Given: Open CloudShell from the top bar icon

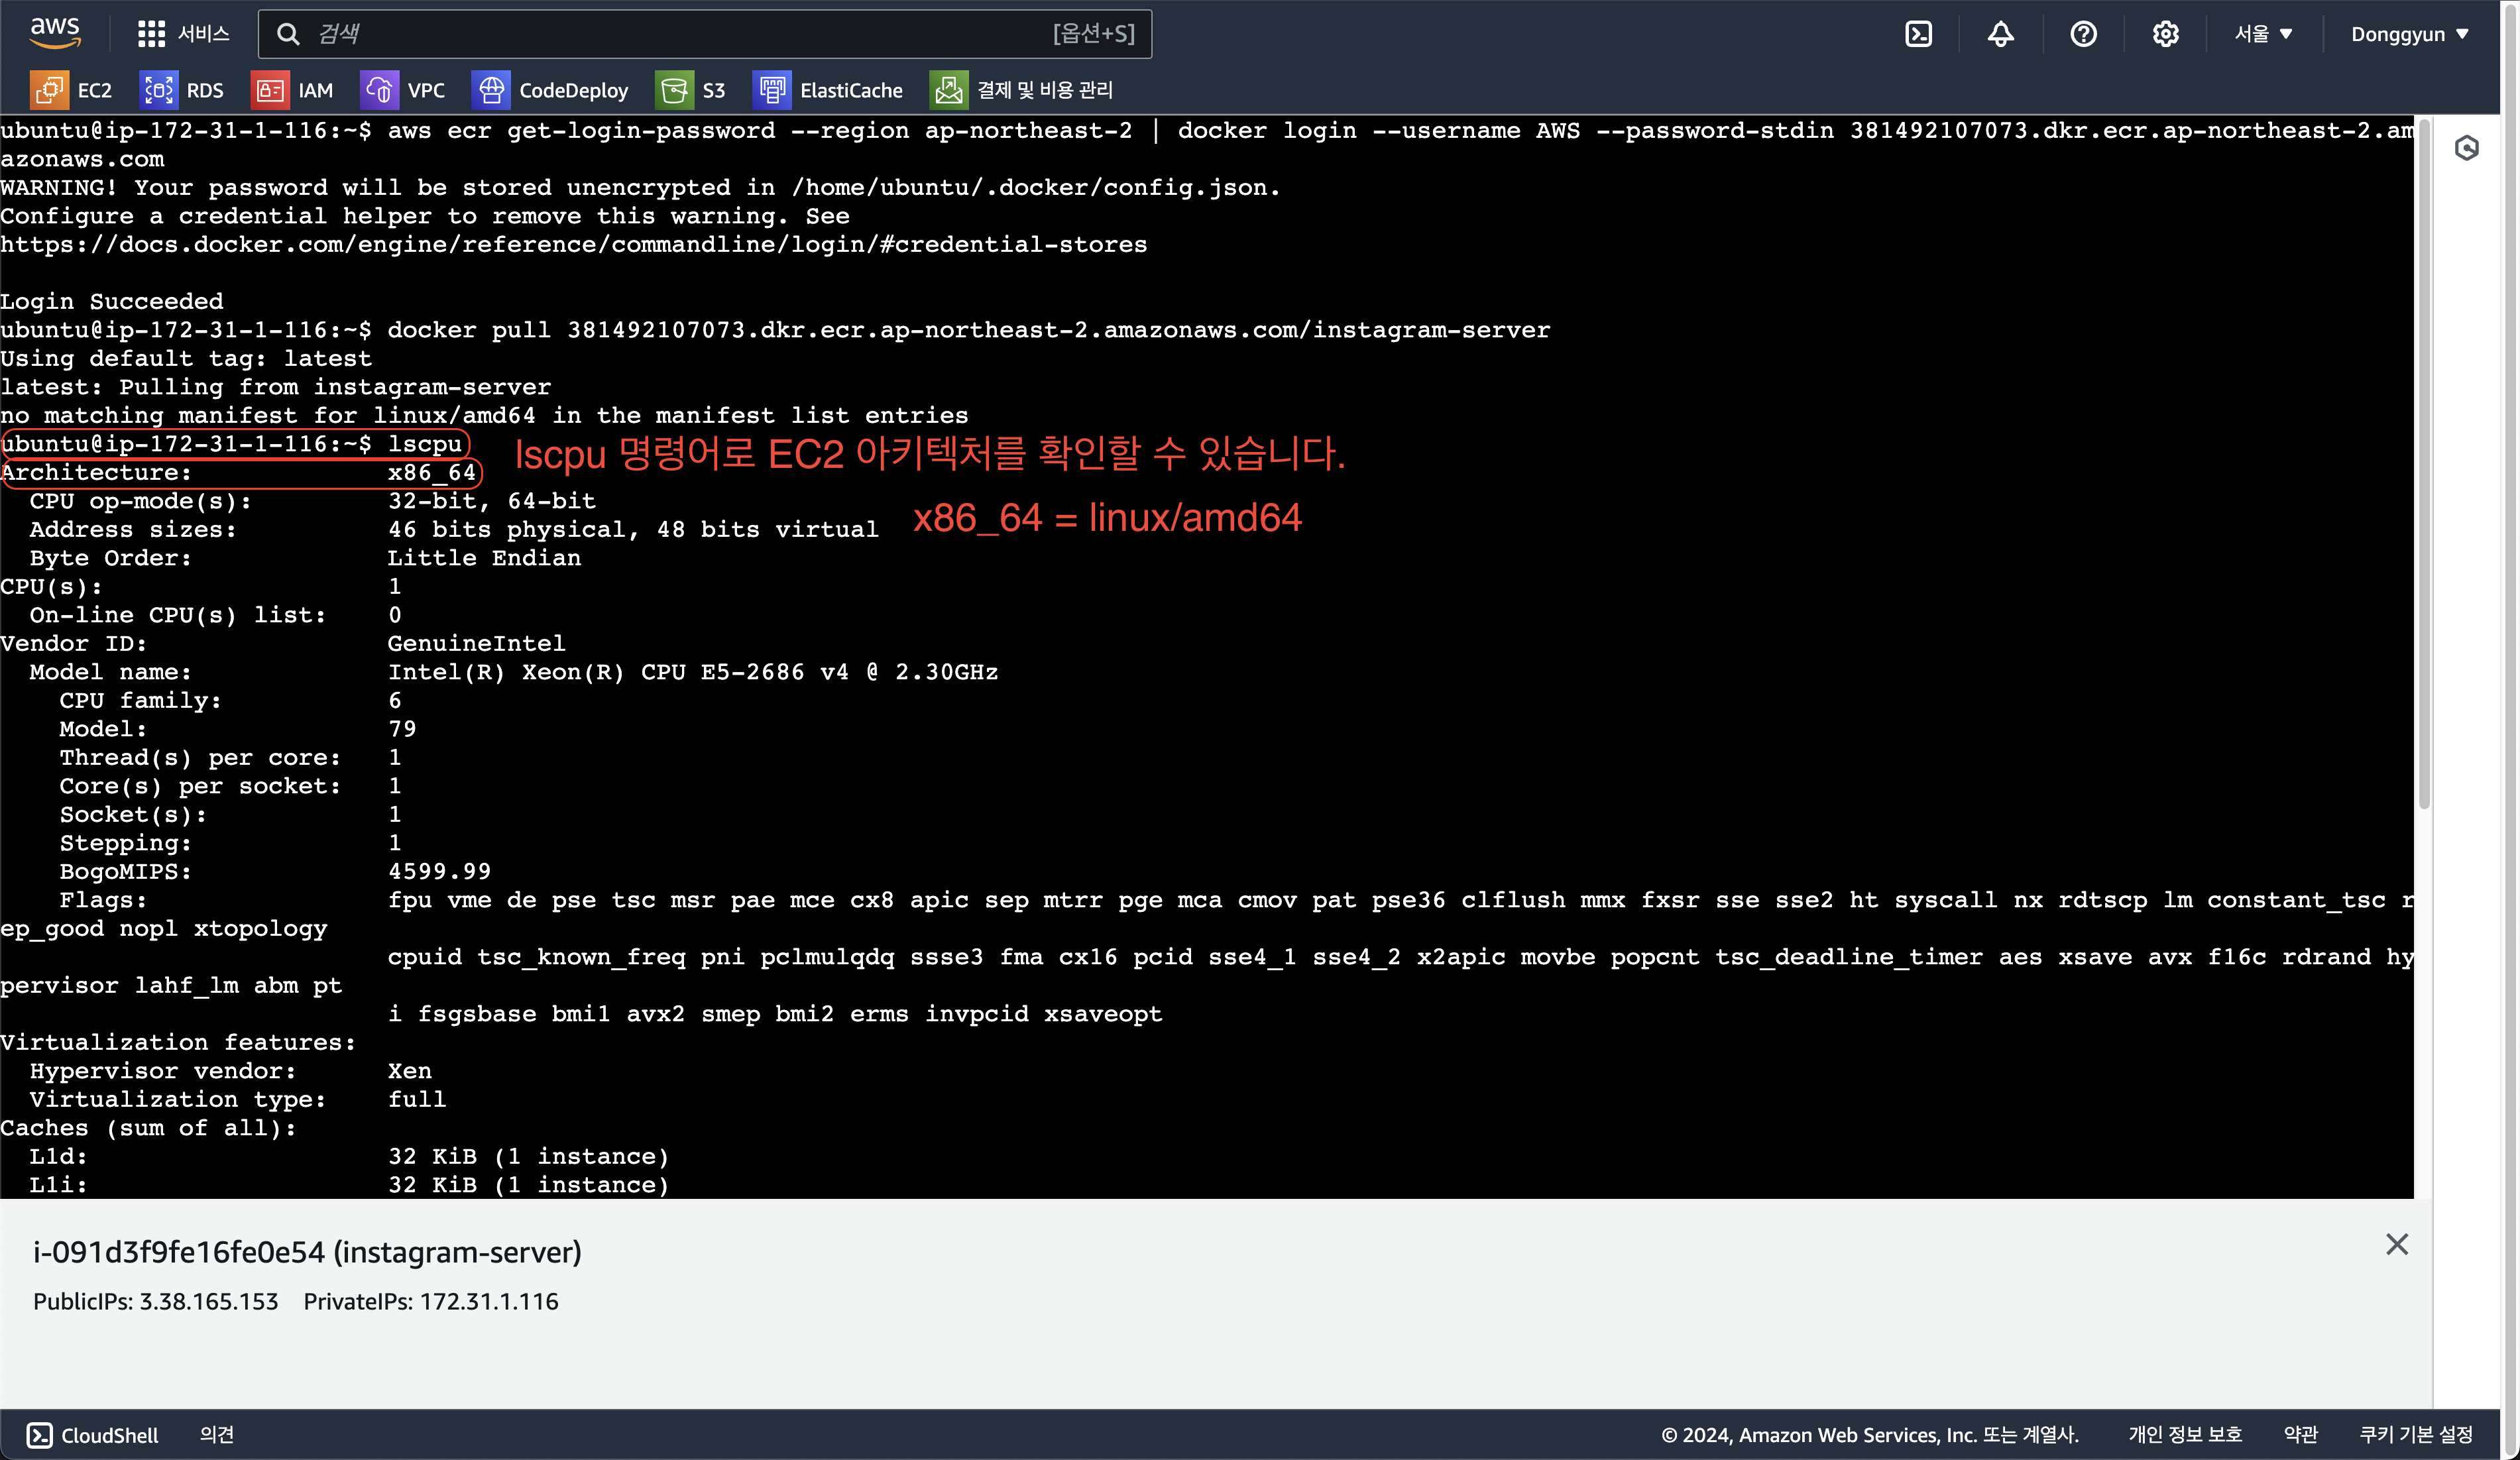Looking at the screenshot, I should [x=1918, y=34].
